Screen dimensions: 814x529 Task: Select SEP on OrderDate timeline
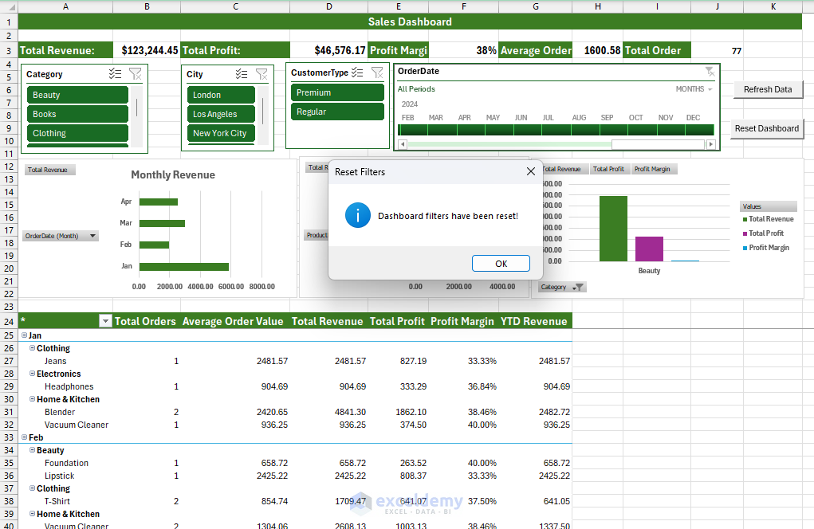tap(614, 130)
